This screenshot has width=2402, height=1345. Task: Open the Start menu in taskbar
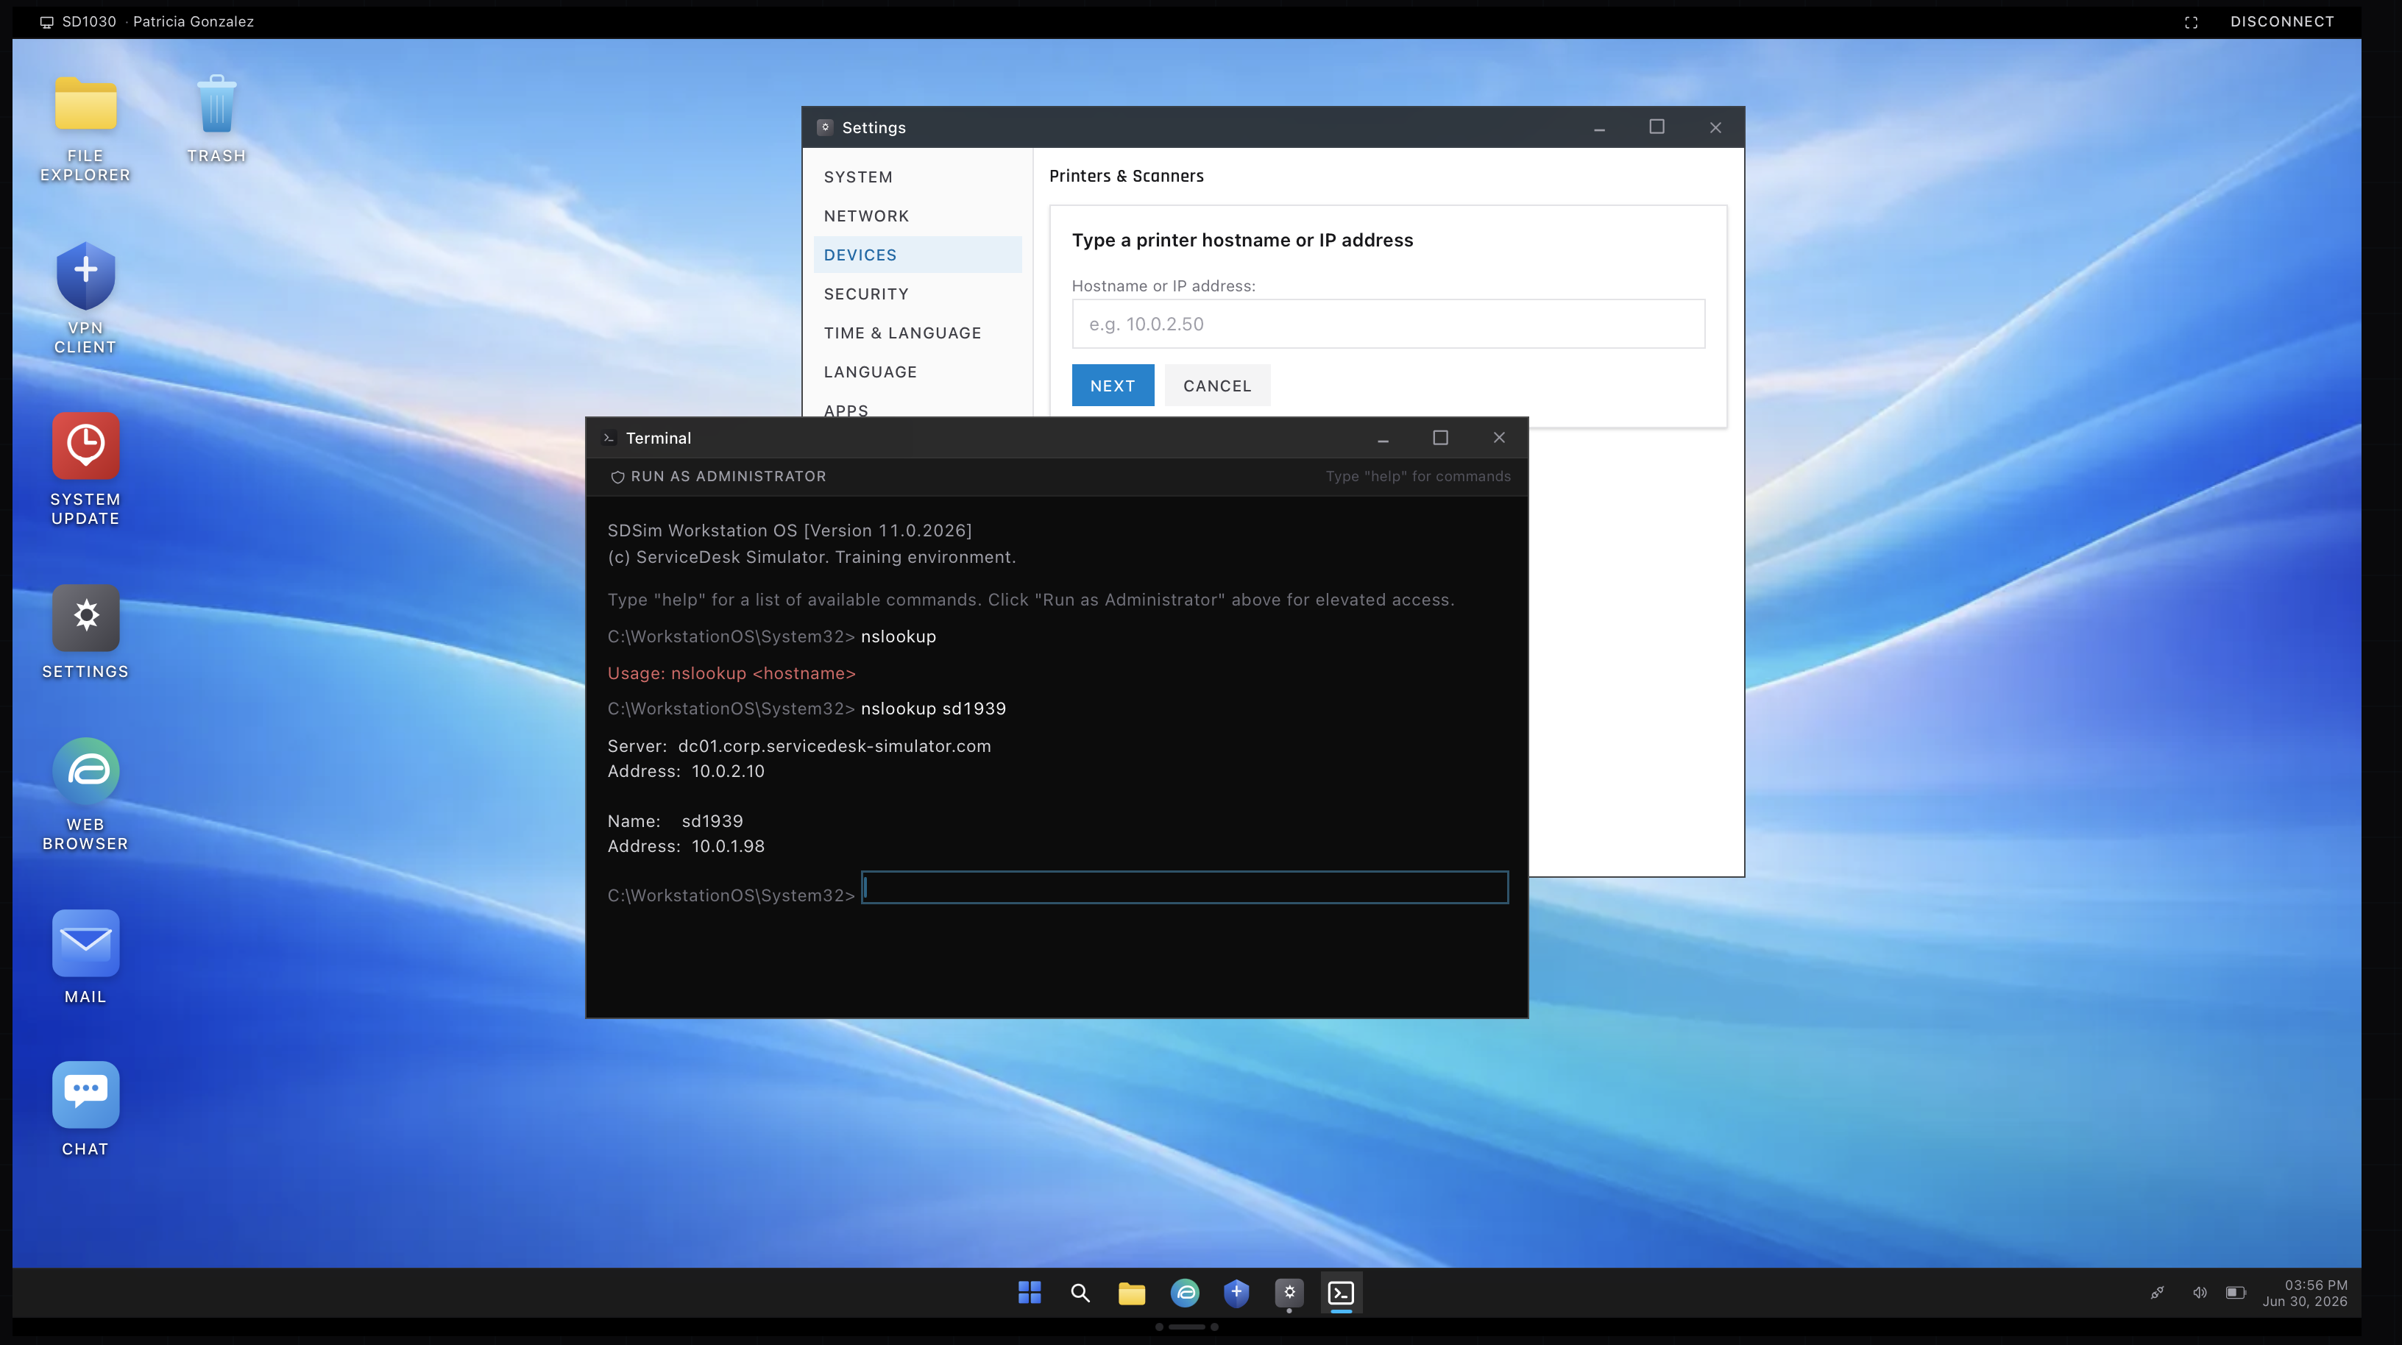tap(1030, 1292)
